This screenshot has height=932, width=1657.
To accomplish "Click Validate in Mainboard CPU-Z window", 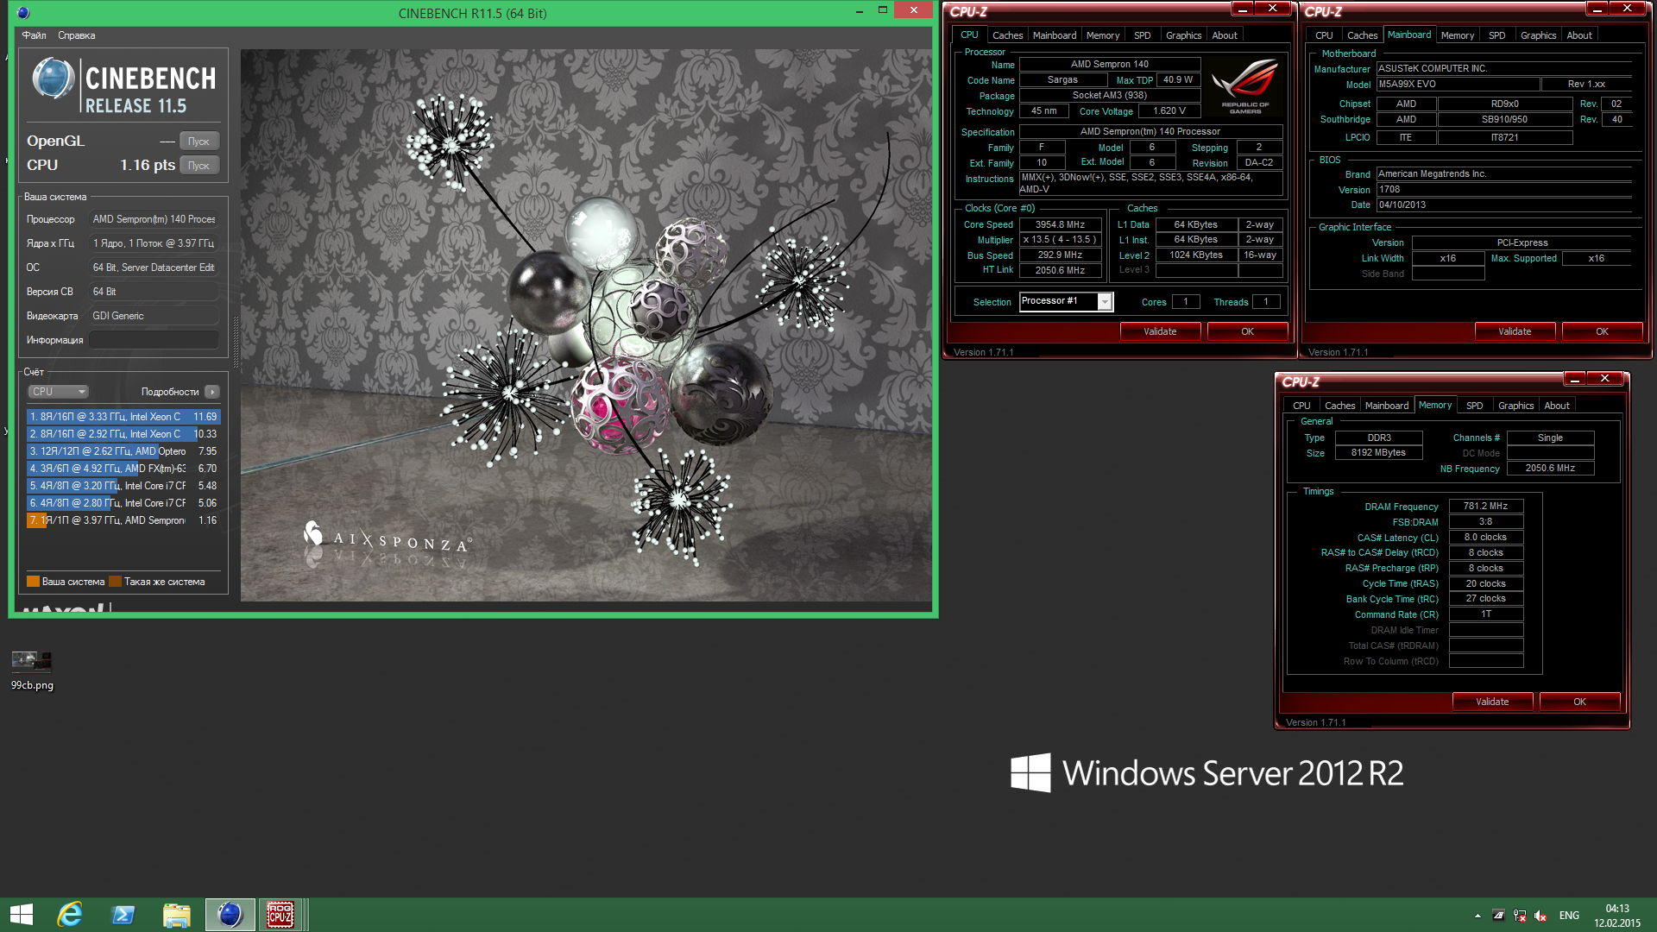I will pos(1515,331).
